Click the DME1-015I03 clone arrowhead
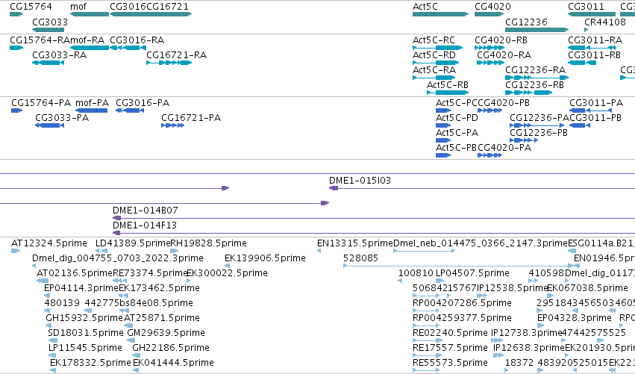The image size is (635, 374). click(334, 188)
